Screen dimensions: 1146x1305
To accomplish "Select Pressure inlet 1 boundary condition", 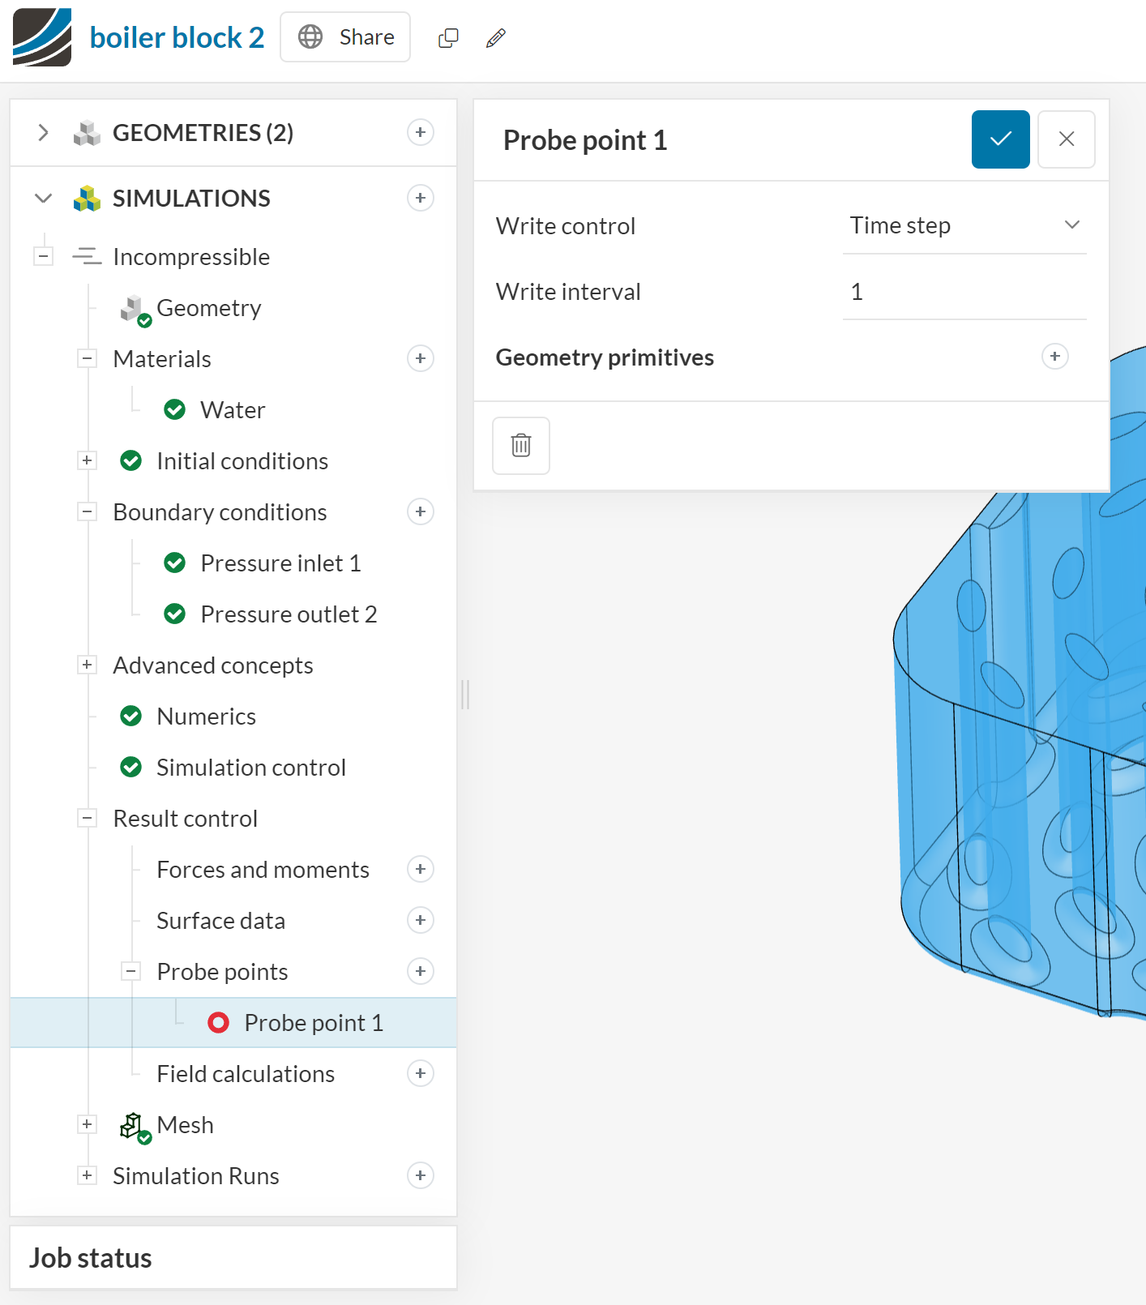I will coord(280,563).
